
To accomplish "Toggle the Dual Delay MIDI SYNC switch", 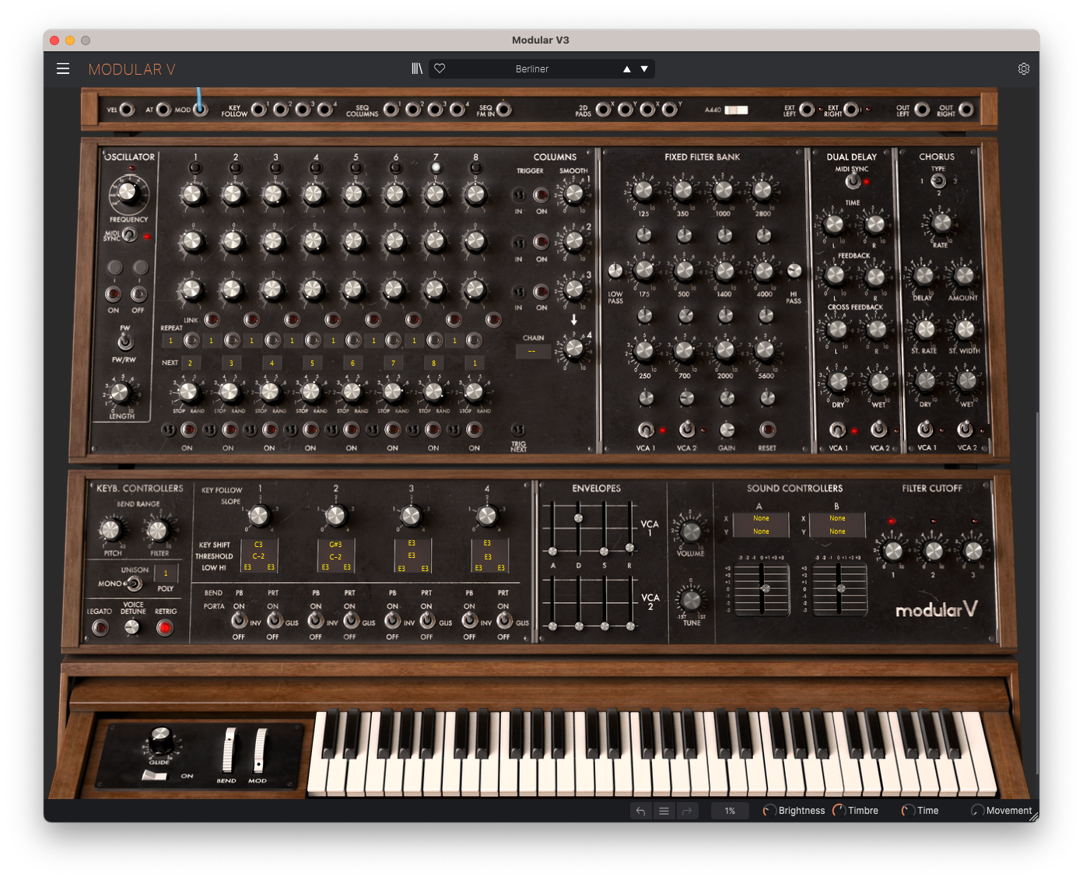I will click(853, 181).
